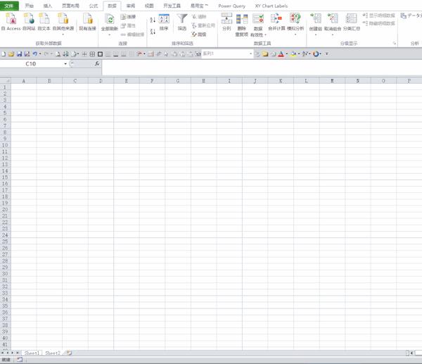The height and width of the screenshot is (364, 422).
Task: Select the Sheet2 worksheet tab
Action: 53,353
